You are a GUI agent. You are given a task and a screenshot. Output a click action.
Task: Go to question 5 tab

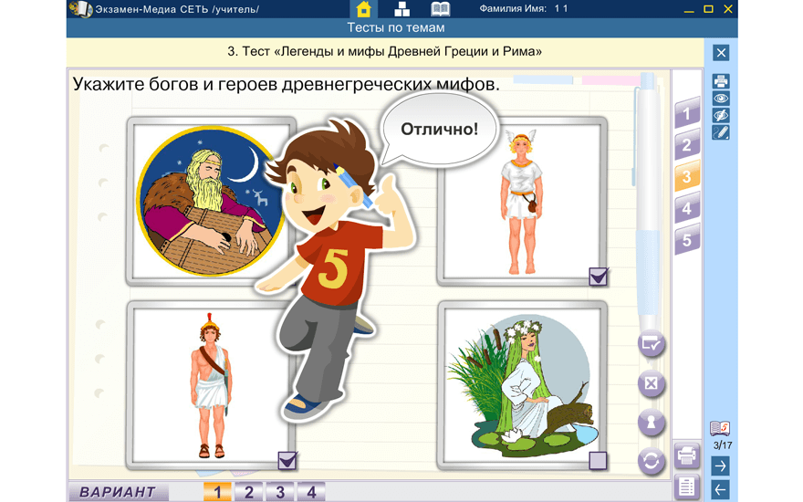(x=687, y=240)
